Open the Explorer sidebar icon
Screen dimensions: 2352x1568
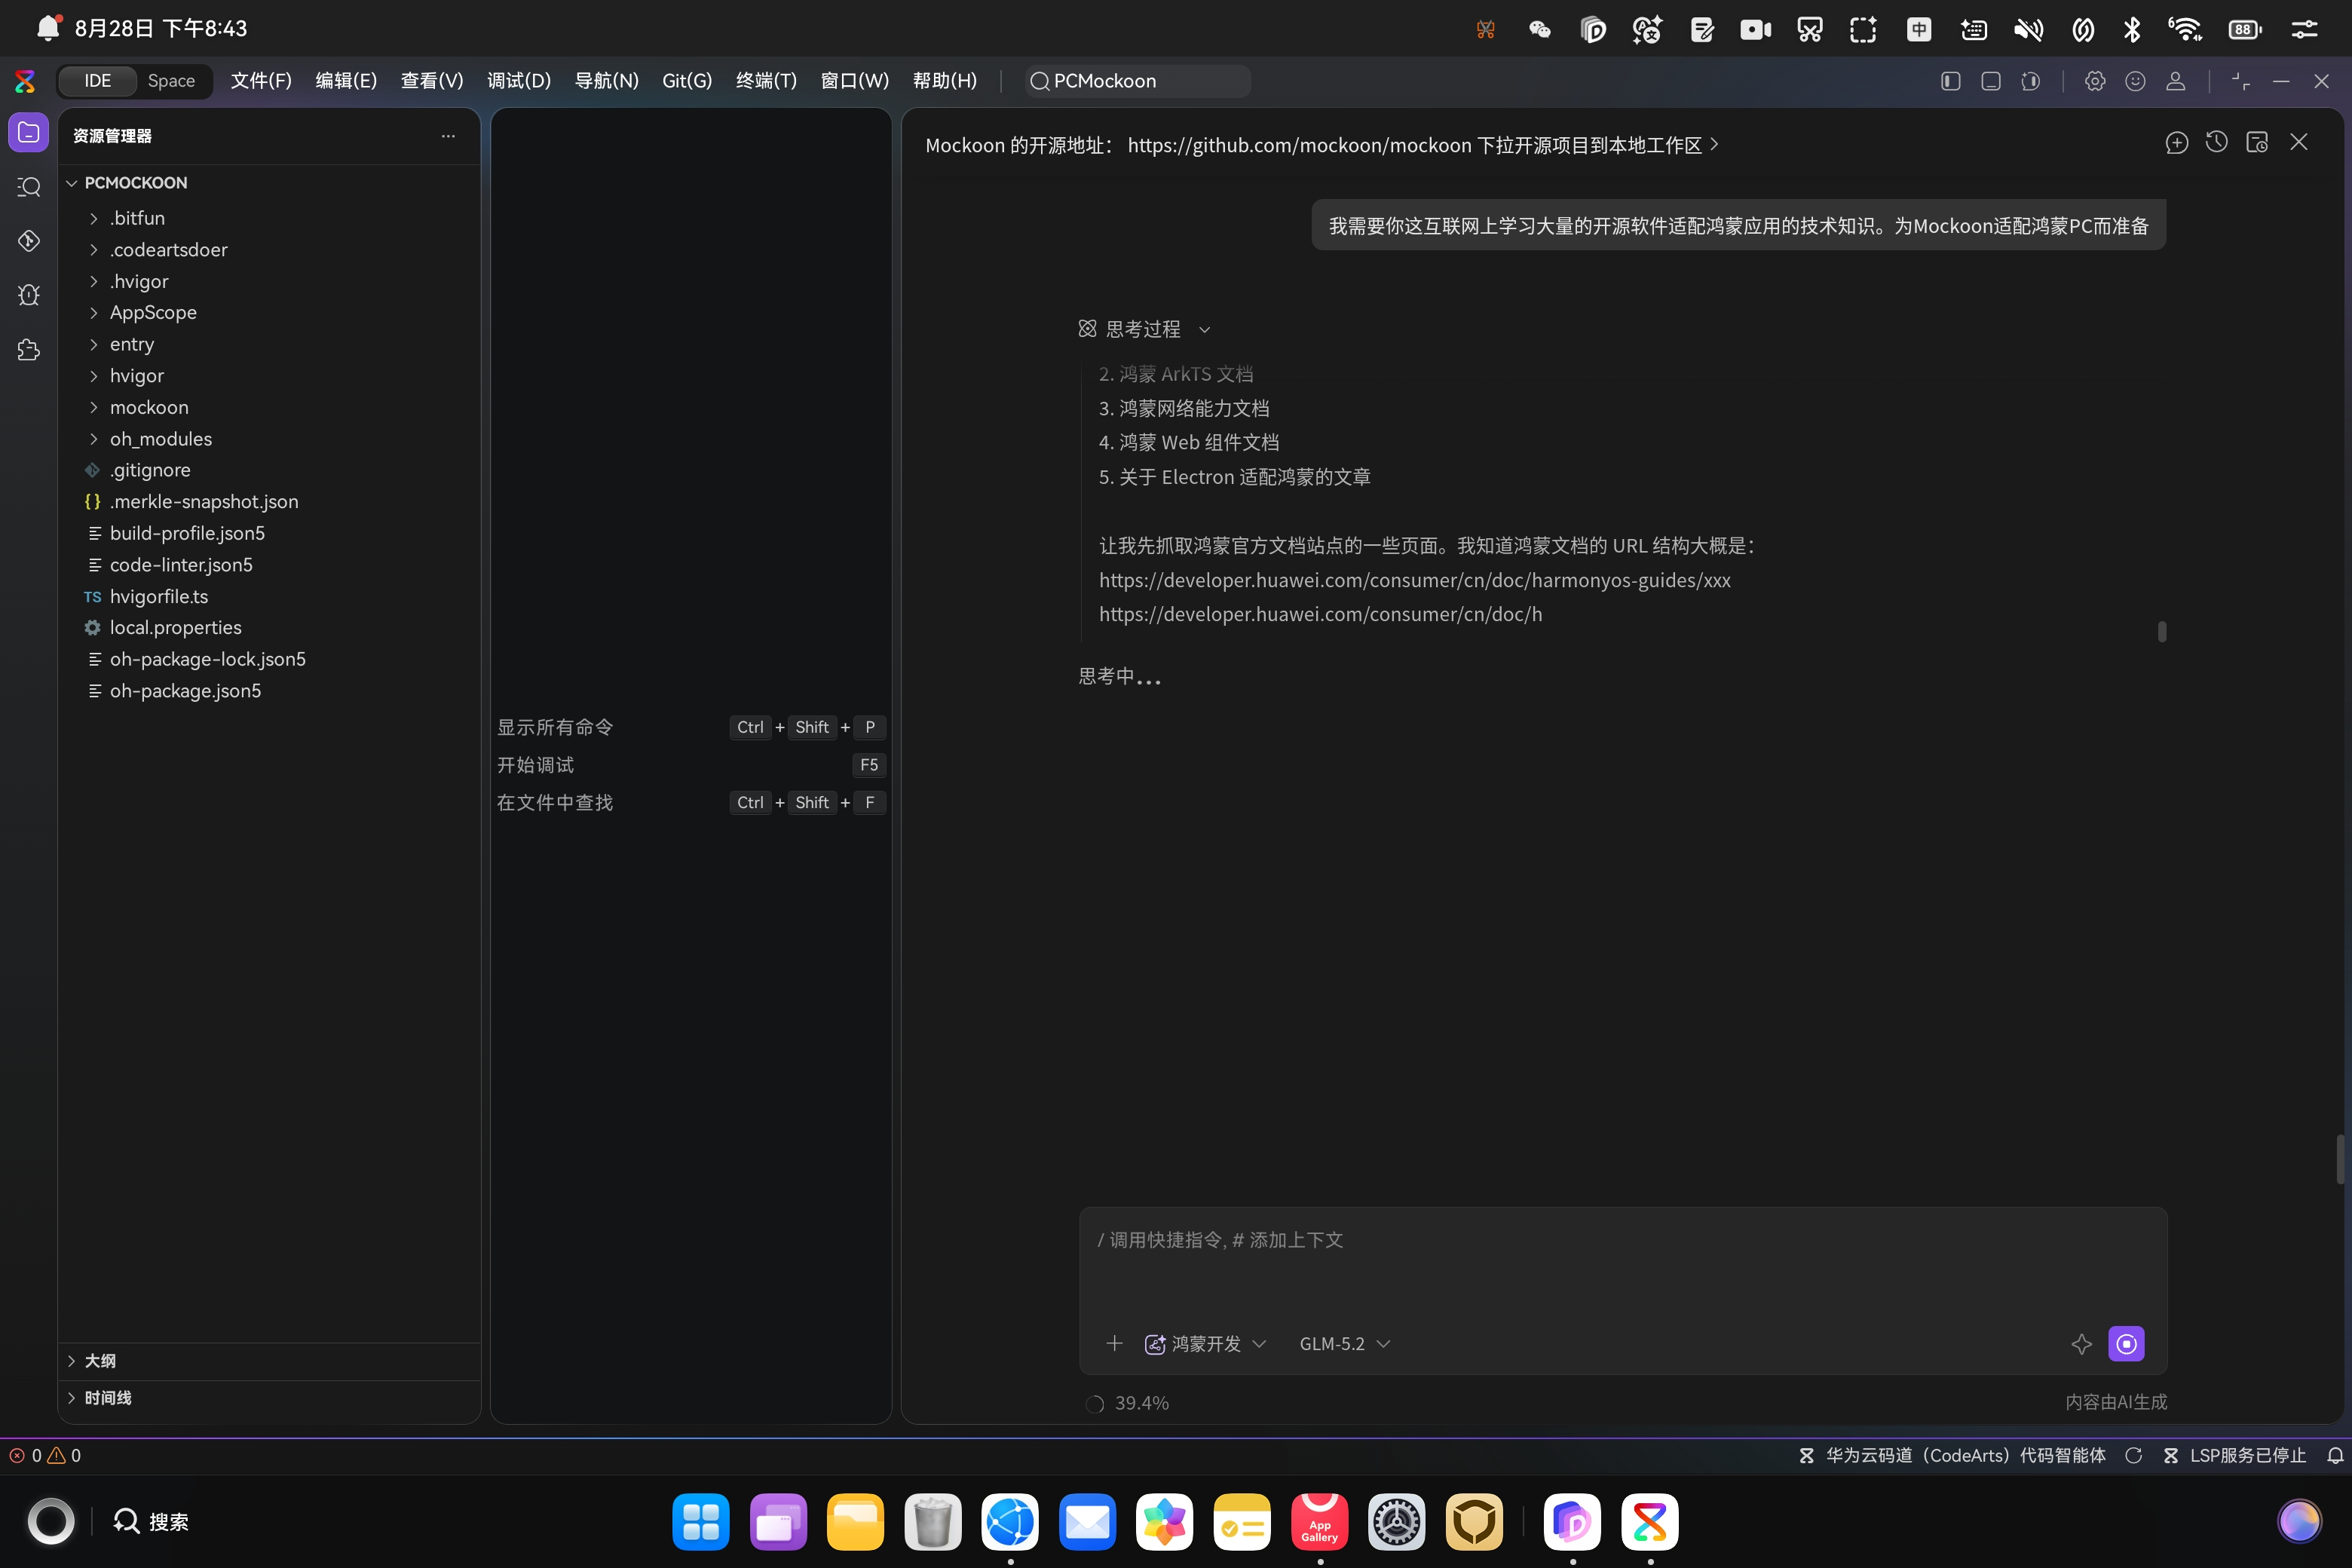pos(29,133)
